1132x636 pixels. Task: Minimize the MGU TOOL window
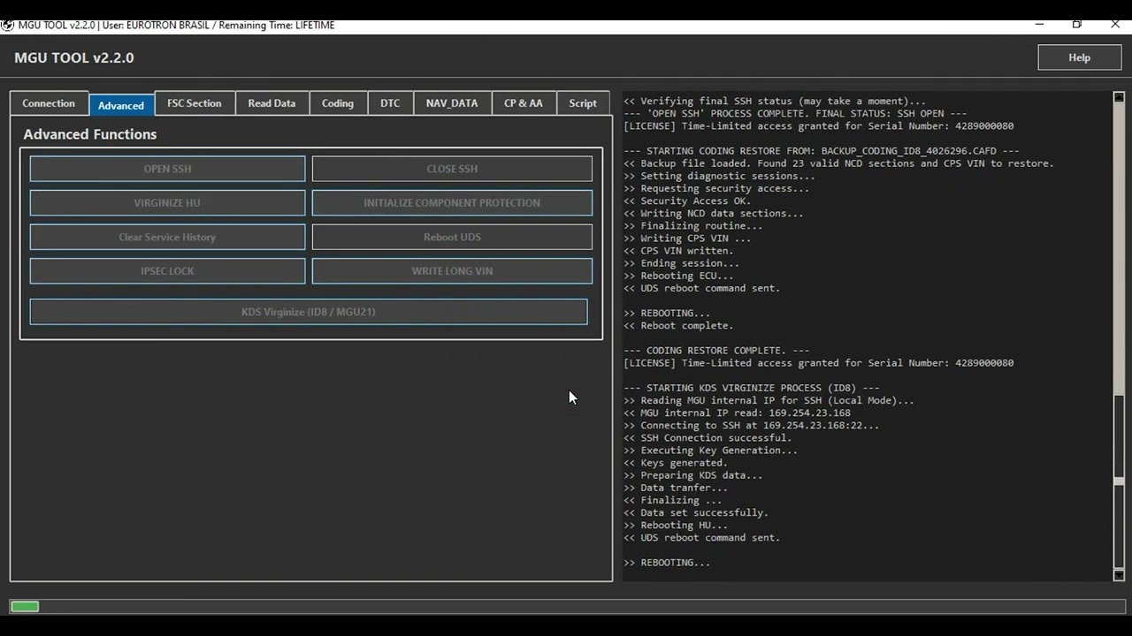point(1038,25)
